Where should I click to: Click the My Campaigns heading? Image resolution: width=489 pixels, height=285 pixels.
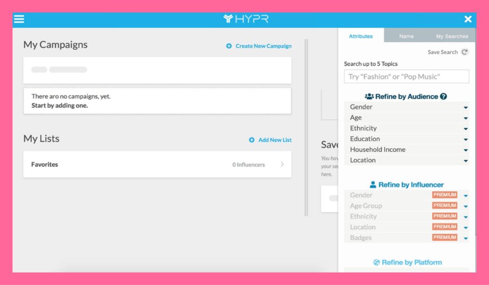pyautogui.click(x=55, y=45)
